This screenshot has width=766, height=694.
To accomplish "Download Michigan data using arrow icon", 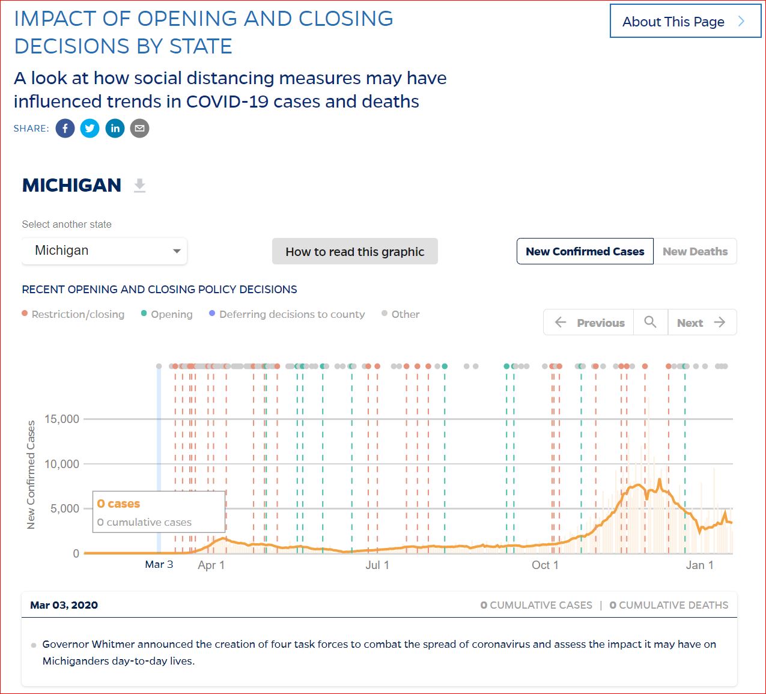I will point(139,185).
